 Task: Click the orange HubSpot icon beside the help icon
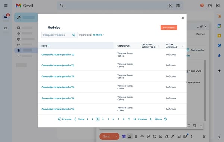[202, 6]
